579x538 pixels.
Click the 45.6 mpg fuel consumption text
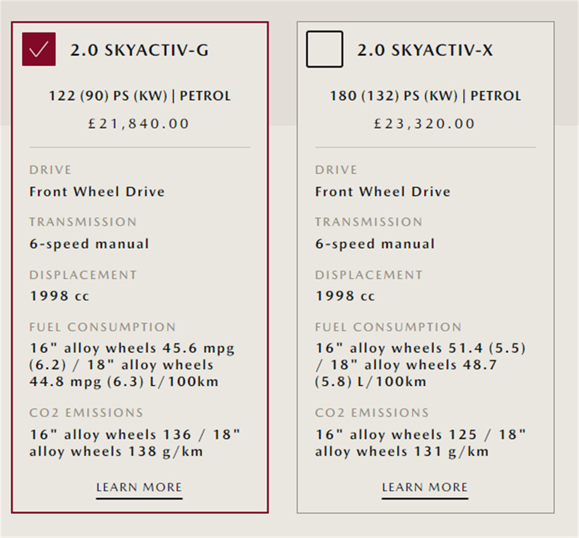point(132,365)
